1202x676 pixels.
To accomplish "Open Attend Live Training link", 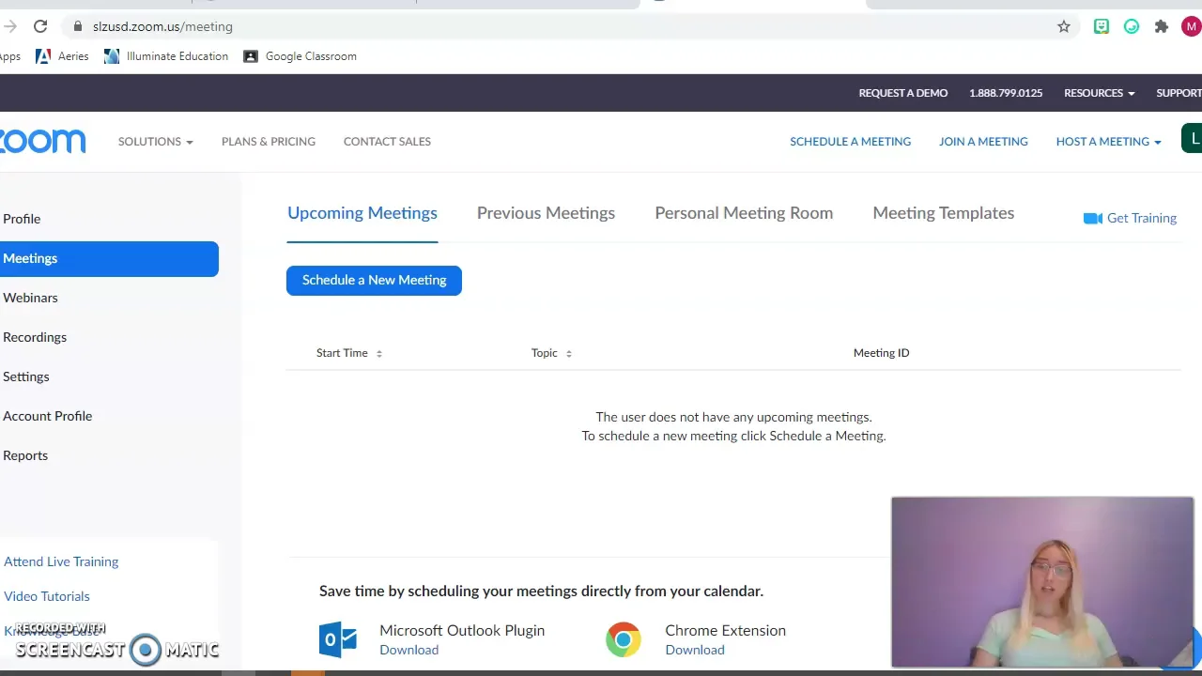I will [x=61, y=561].
